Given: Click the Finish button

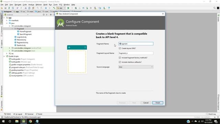Looking at the screenshot, I should point(158,103).
